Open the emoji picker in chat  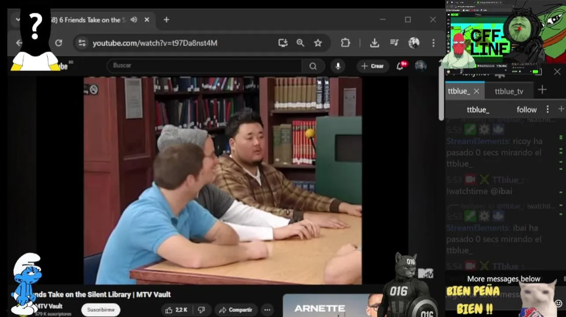click(558, 303)
